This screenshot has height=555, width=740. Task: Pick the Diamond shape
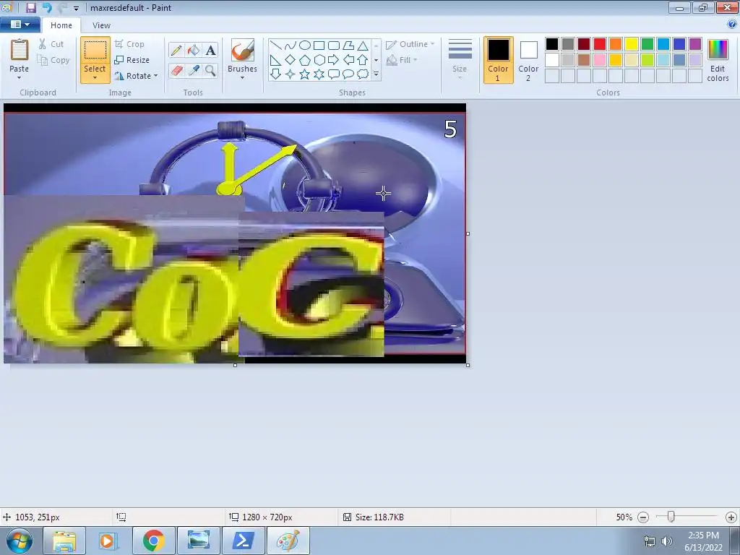tap(291, 60)
